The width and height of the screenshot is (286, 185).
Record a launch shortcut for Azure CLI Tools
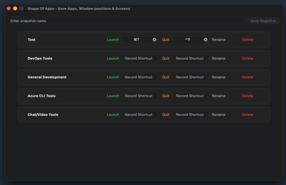139,96
